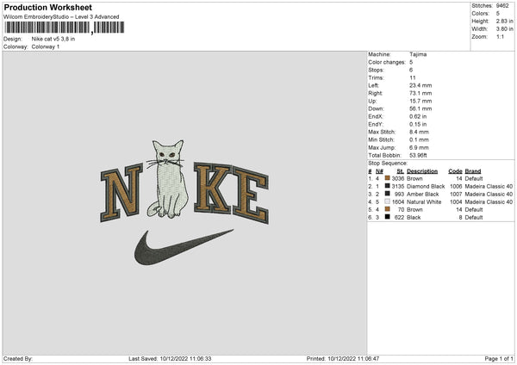The width and height of the screenshot is (517, 365).
Task: Click the "Description" column header
Action: 422,171
